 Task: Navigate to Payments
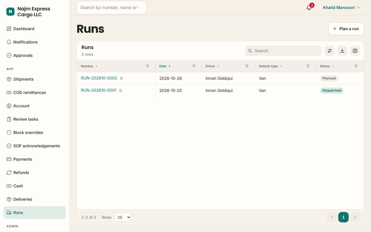click(x=35, y=159)
